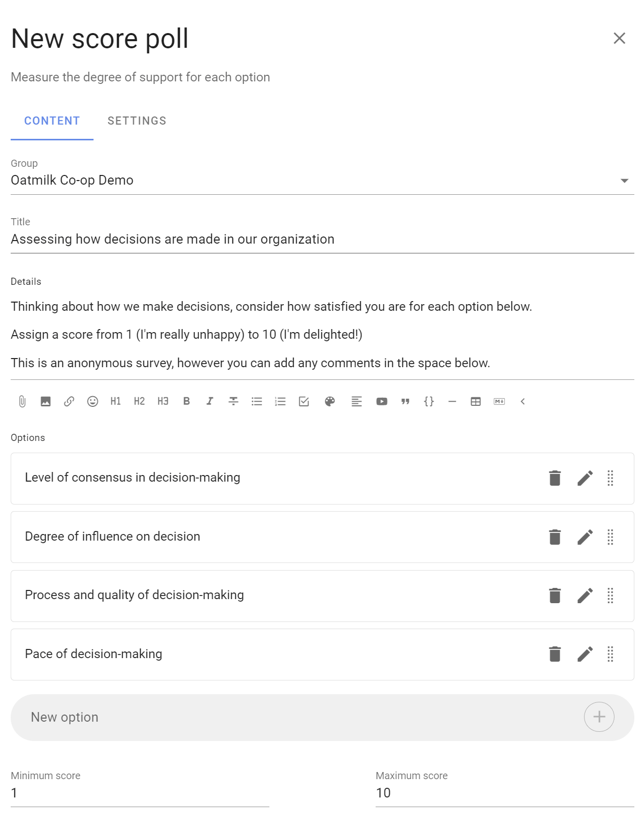This screenshot has height=830, width=644.
Task: Insert a code block with braces icon
Action: (x=429, y=401)
